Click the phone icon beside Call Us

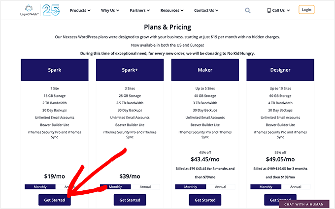click(269, 10)
